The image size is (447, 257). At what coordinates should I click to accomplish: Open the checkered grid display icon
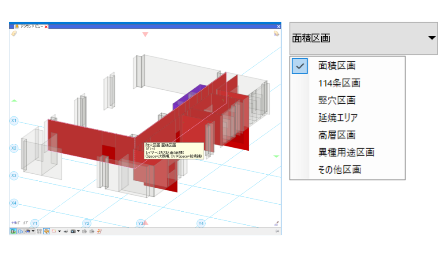tap(39, 231)
